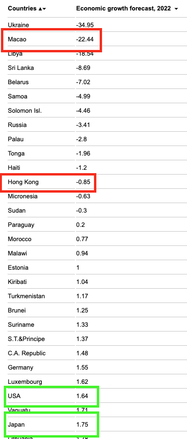Click the Russia country name

pyautogui.click(x=17, y=125)
